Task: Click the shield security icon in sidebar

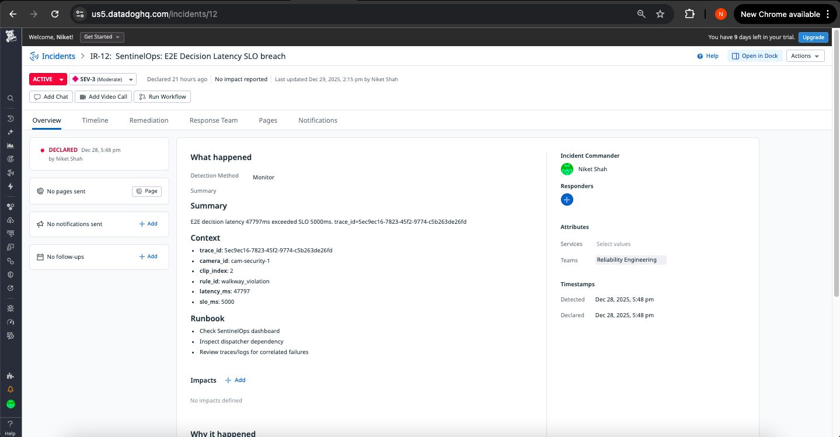Action: click(11, 275)
